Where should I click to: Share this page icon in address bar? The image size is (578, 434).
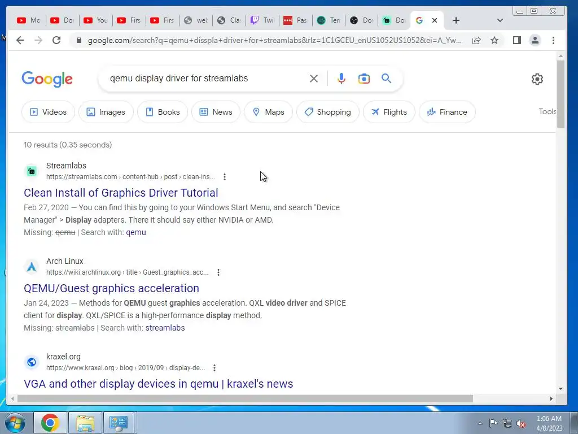(x=476, y=40)
